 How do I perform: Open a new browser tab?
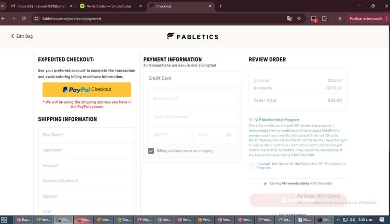(x=220, y=6)
